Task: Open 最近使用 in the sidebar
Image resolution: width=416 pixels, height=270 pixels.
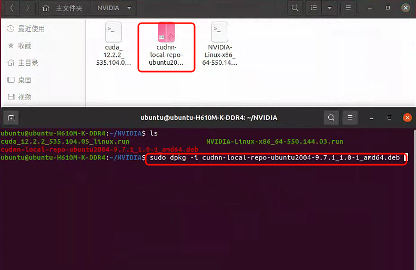Action: [32, 29]
